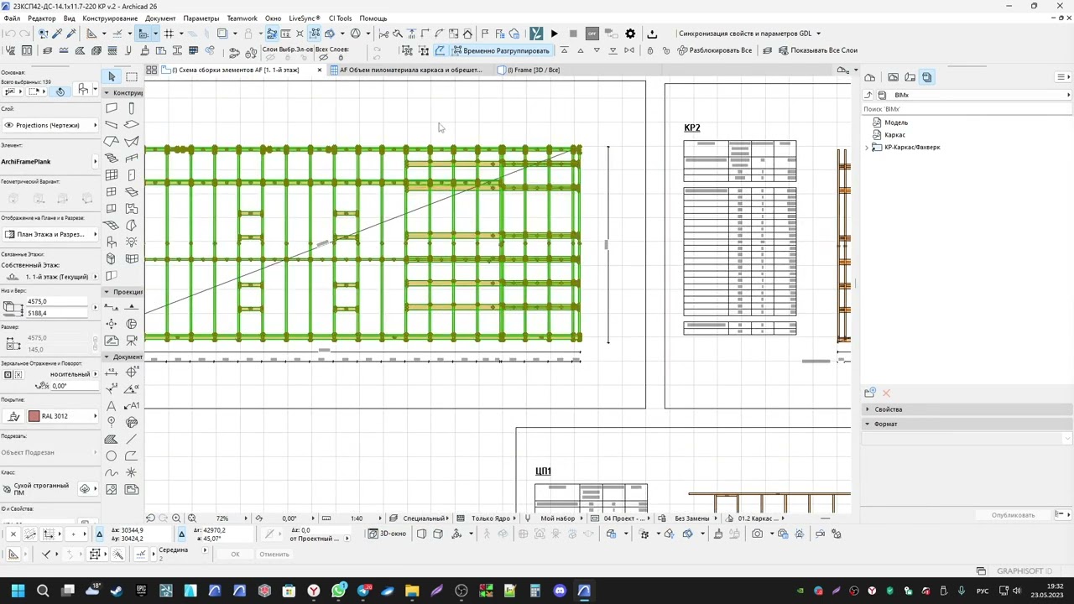Collapse the Формат section
1074x604 pixels.
(x=868, y=424)
